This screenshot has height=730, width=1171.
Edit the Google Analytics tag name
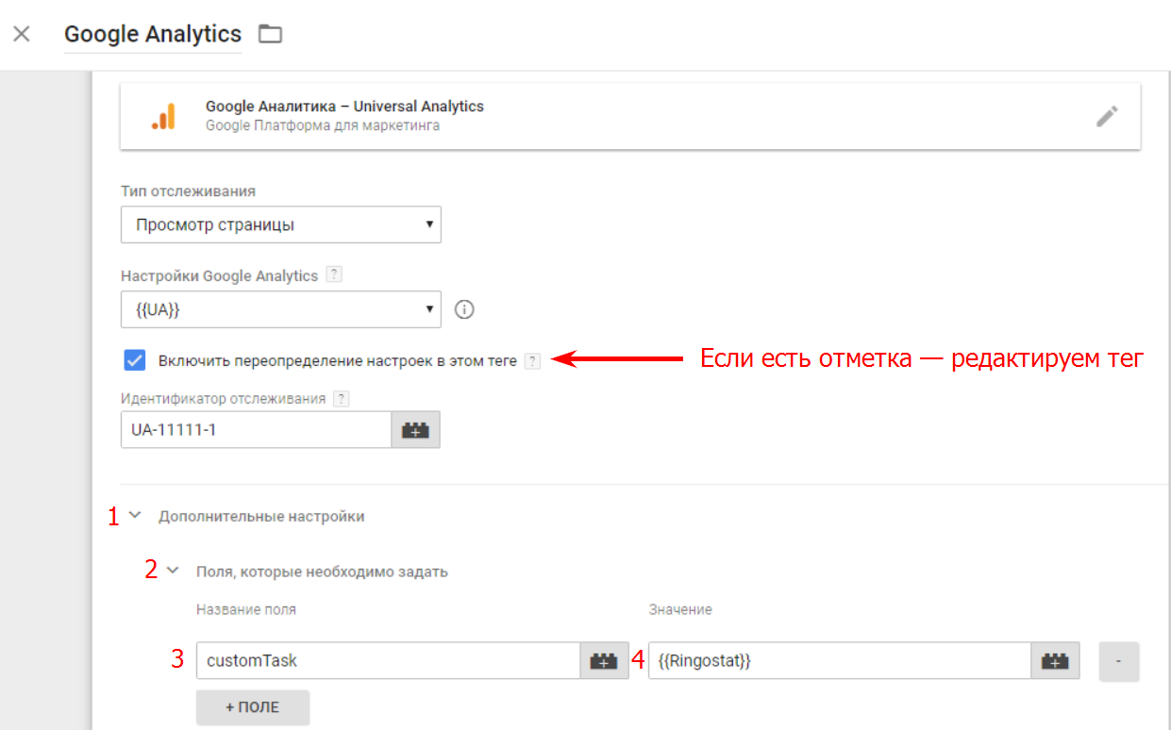coord(153,35)
